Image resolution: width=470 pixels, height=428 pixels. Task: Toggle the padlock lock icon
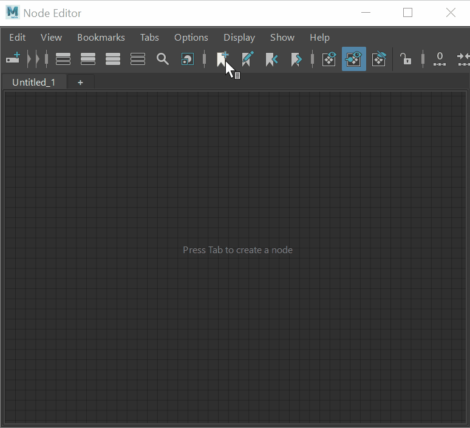point(406,59)
